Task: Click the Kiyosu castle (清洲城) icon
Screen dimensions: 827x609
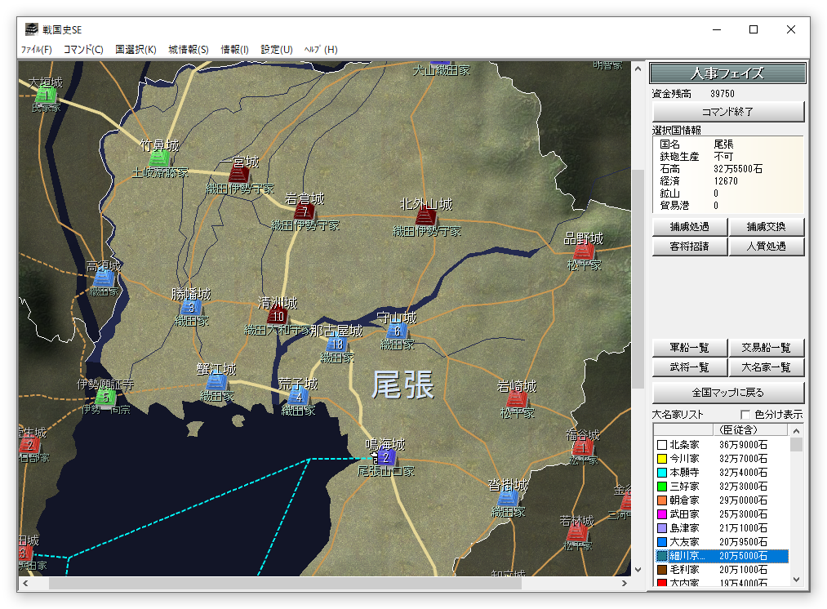Action: (x=278, y=315)
